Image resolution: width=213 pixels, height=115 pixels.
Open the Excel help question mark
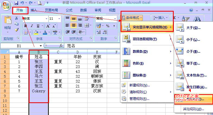tap(191, 10)
